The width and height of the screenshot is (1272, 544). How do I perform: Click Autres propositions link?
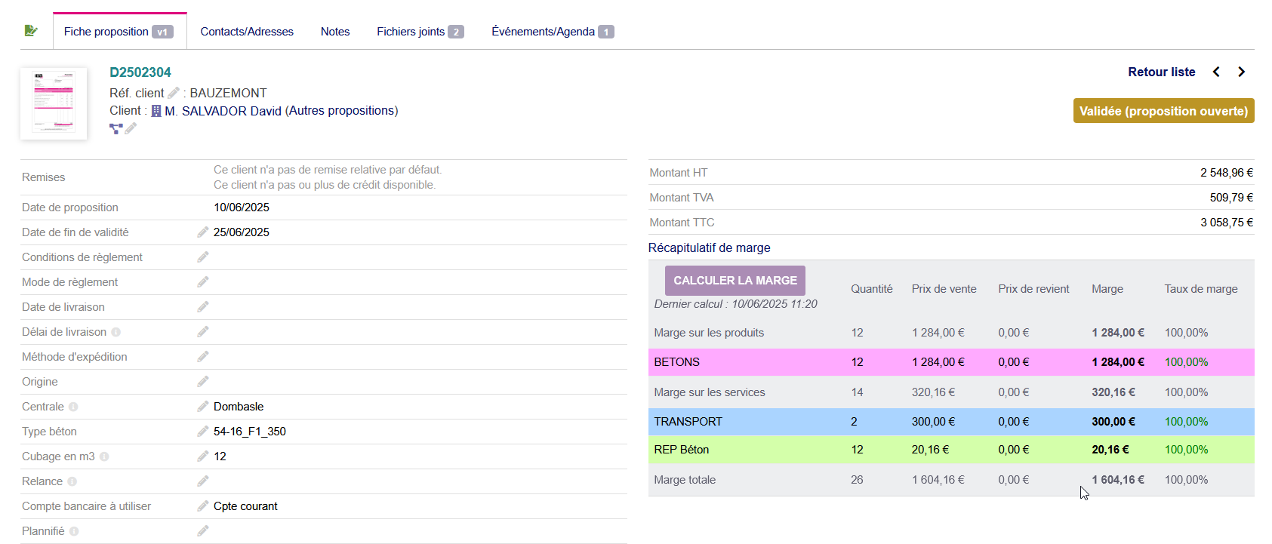click(x=342, y=111)
